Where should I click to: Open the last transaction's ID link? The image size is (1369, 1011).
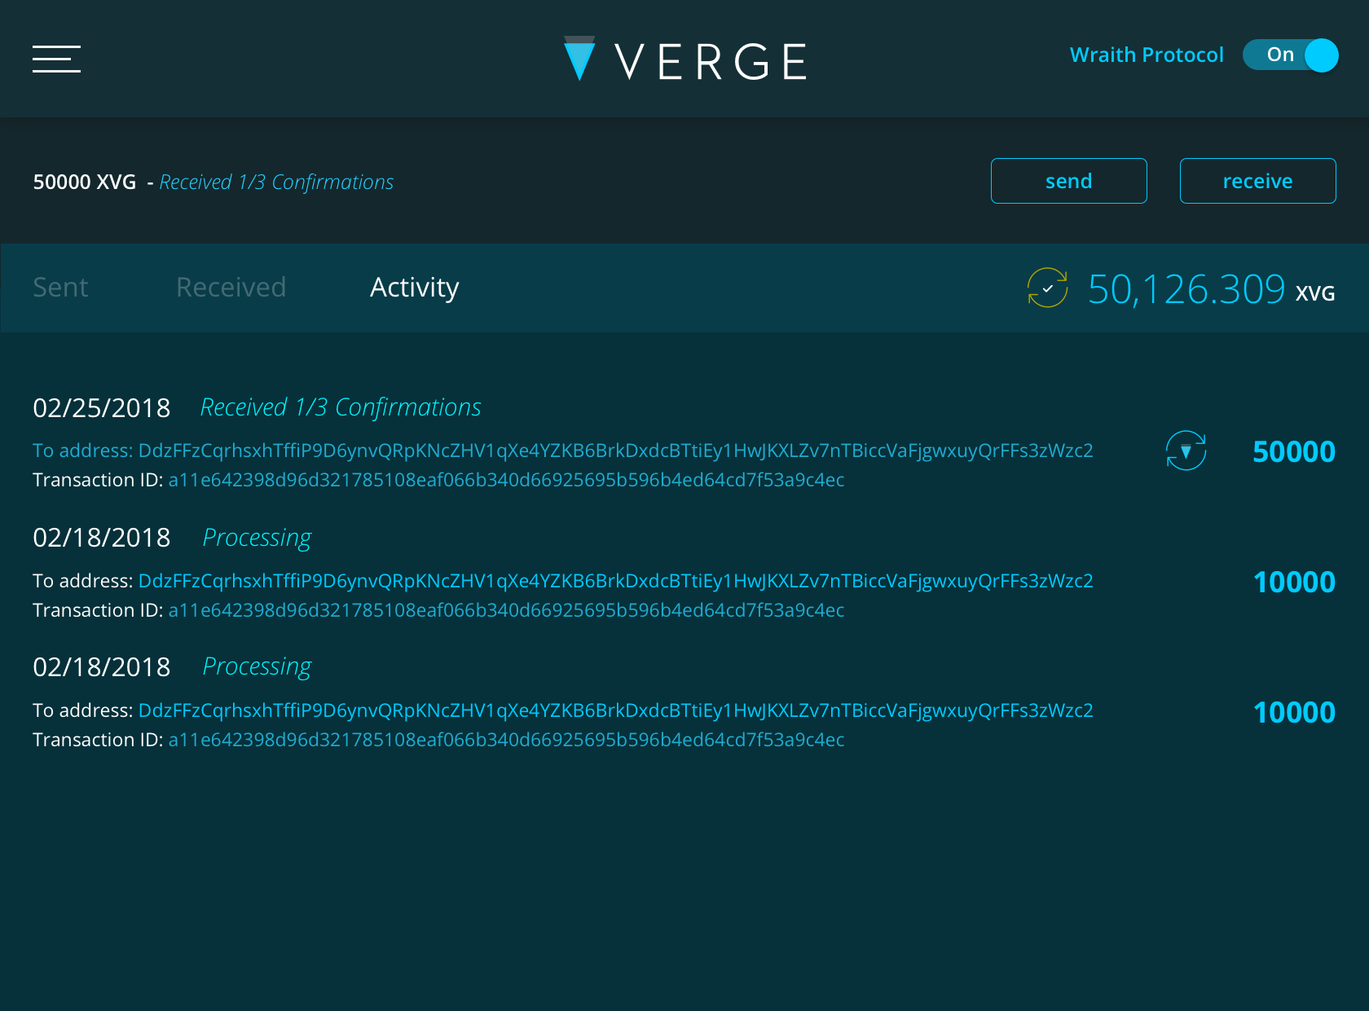tap(506, 740)
